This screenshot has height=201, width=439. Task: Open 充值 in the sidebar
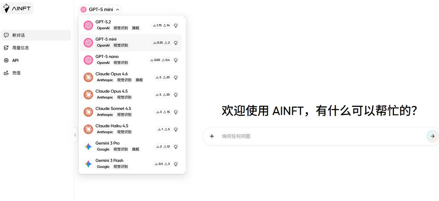click(35, 73)
